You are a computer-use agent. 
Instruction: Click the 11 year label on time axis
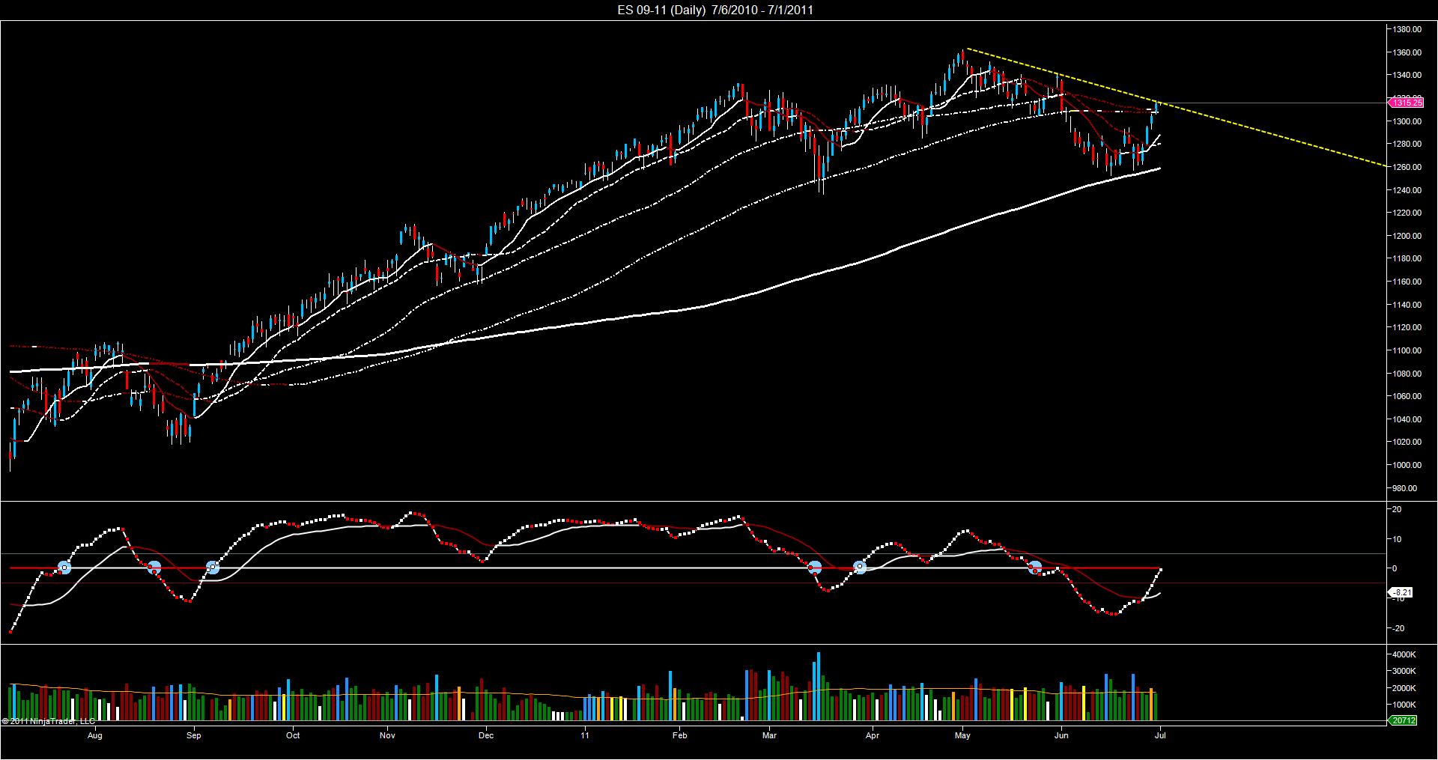tap(585, 735)
